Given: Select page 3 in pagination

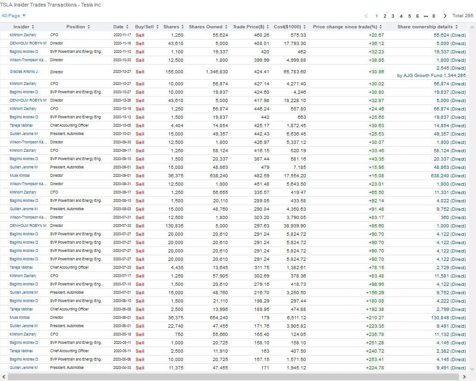Looking at the screenshot, I should (393, 16).
